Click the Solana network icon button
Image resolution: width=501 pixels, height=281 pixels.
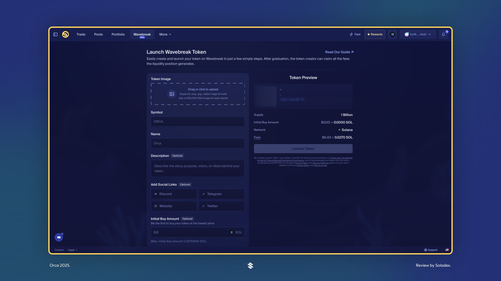click(392, 34)
